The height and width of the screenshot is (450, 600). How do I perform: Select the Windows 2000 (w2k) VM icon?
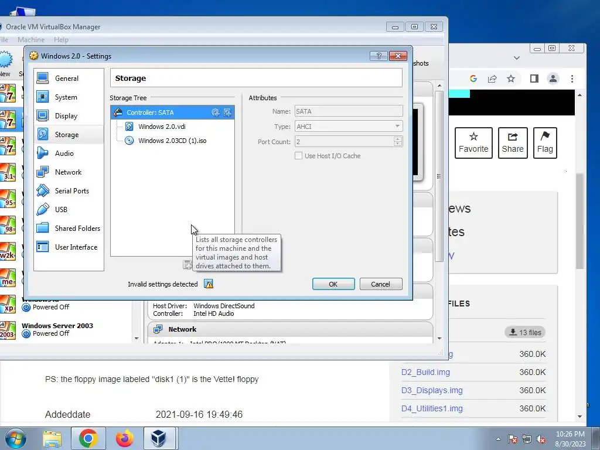click(x=8, y=251)
